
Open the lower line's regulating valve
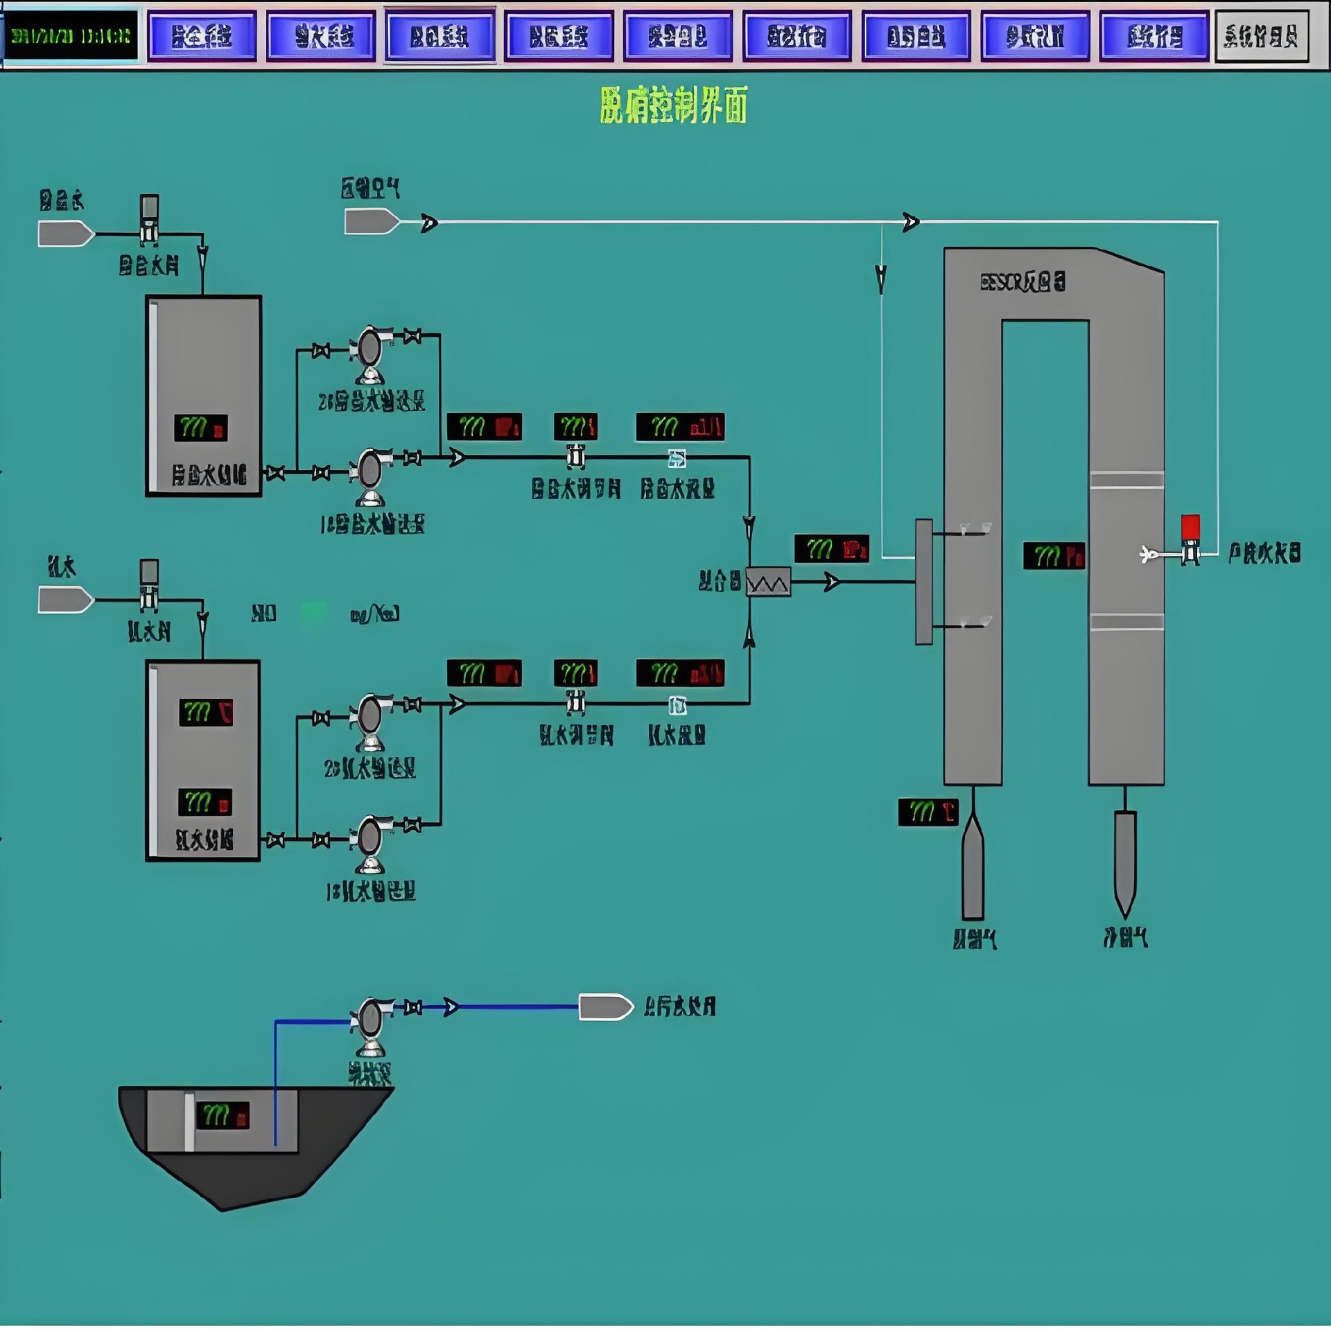[575, 704]
